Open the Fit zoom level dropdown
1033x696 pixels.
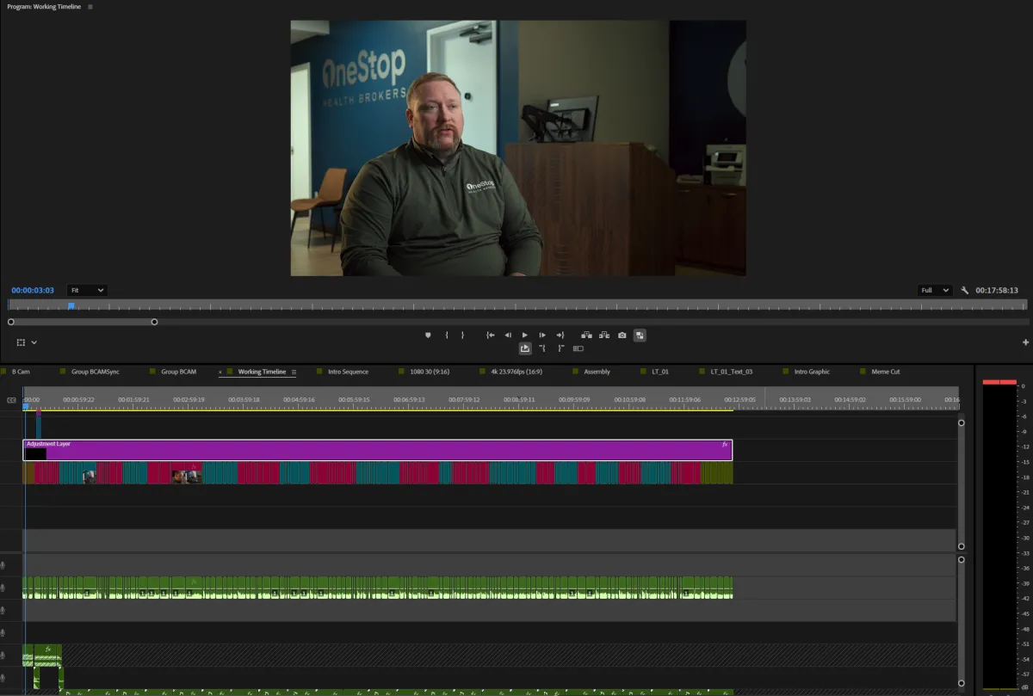(x=87, y=291)
